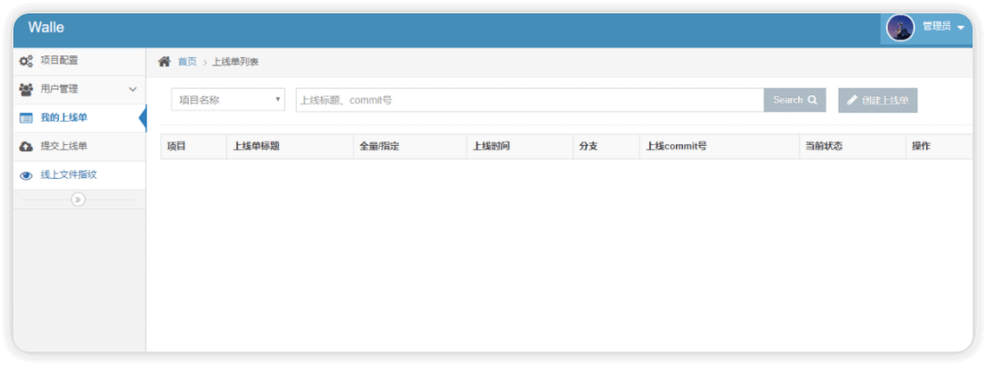Viewport: 986px width, 365px height.
Task: Collapse sidebar with double-arrow toggle
Action: coord(78,199)
